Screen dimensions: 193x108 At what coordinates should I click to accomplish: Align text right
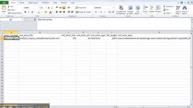64,12
